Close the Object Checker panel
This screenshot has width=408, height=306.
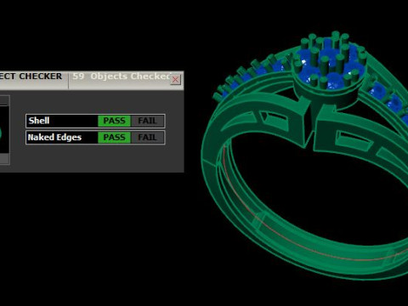point(175,79)
